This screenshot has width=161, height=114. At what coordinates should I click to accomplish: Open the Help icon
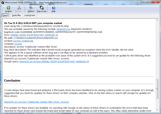pos(53,8)
